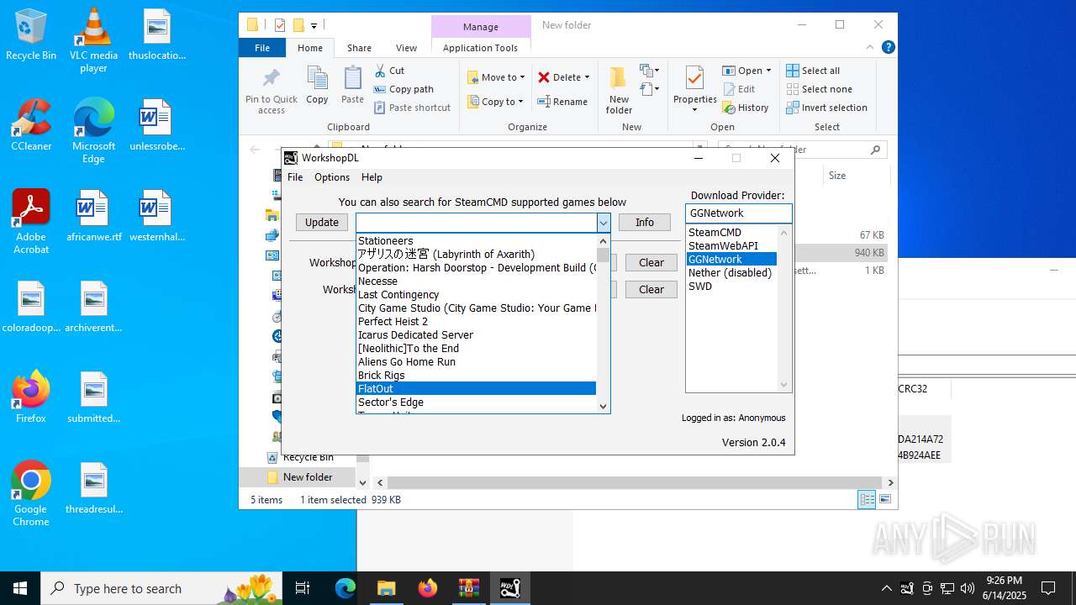Viewport: 1076px width, 605px height.
Task: Open WinRAR from the taskbar
Action: (469, 588)
